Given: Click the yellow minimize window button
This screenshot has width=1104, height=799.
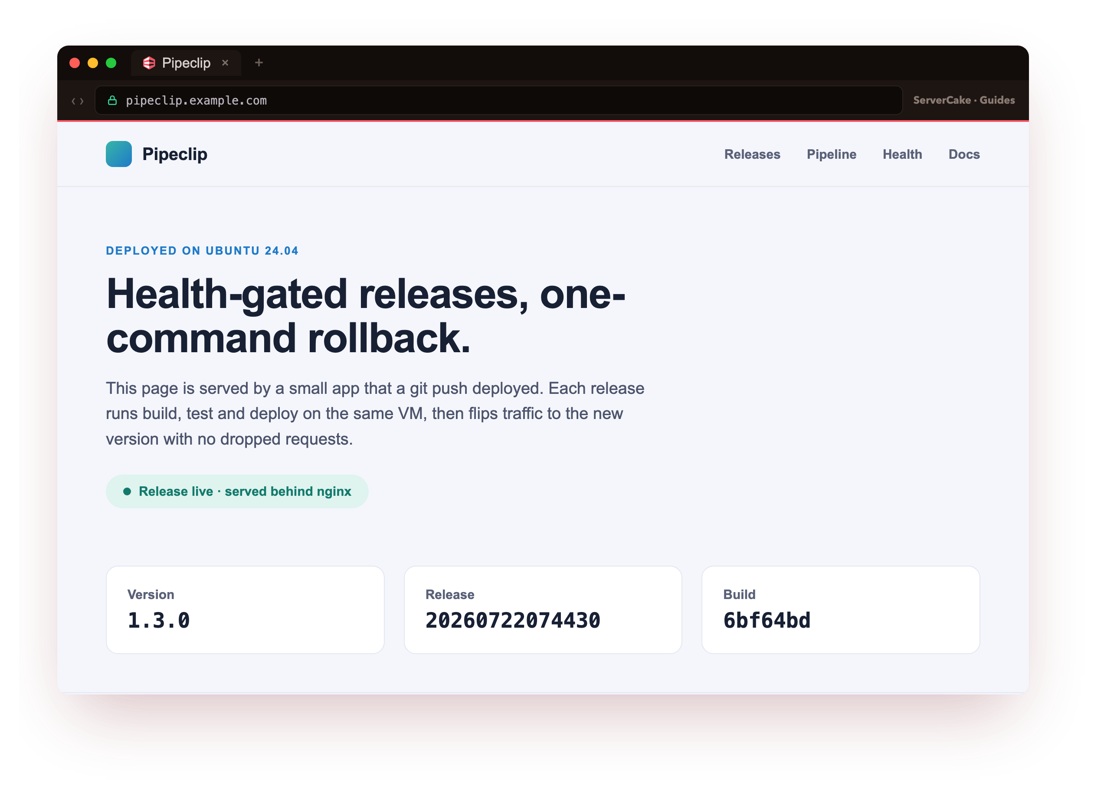Looking at the screenshot, I should click(x=93, y=63).
